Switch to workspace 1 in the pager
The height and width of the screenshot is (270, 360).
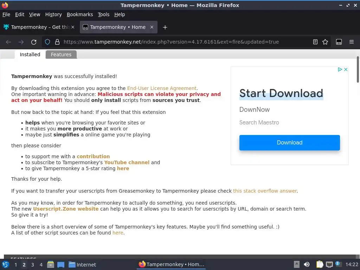(15, 265)
